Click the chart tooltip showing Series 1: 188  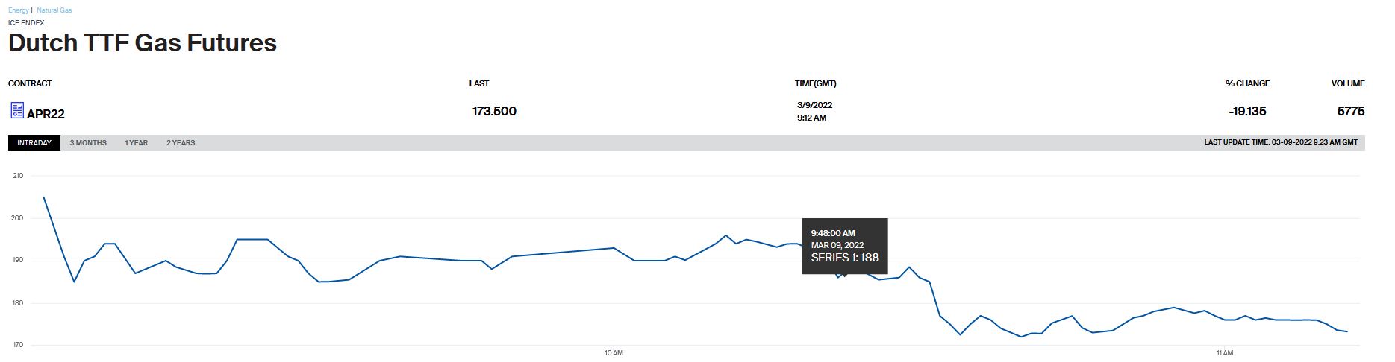(x=844, y=246)
